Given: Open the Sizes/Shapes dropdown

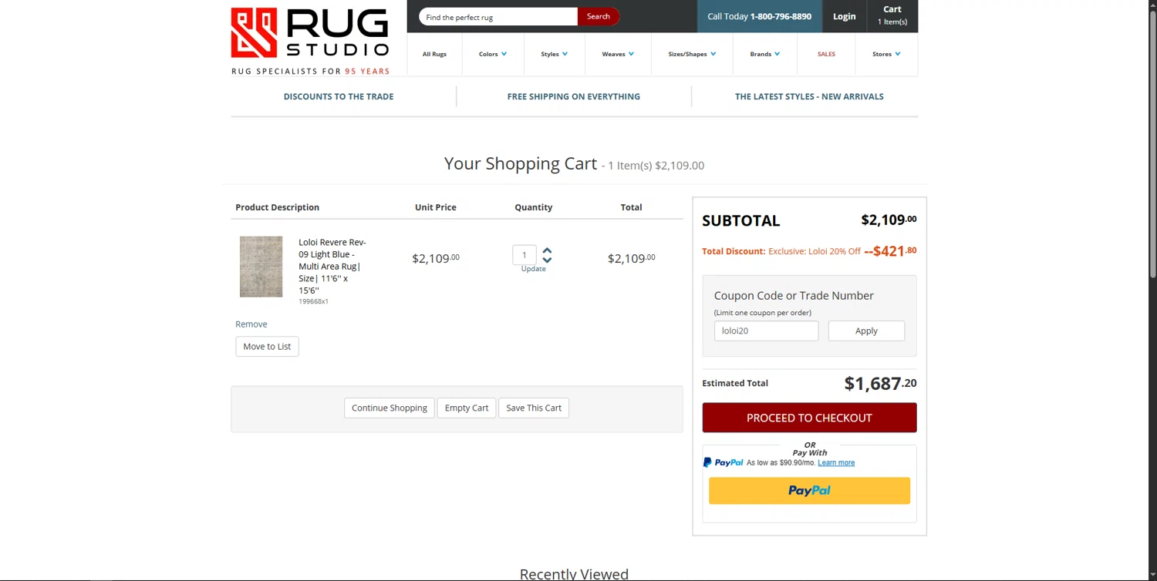Looking at the screenshot, I should click(692, 54).
